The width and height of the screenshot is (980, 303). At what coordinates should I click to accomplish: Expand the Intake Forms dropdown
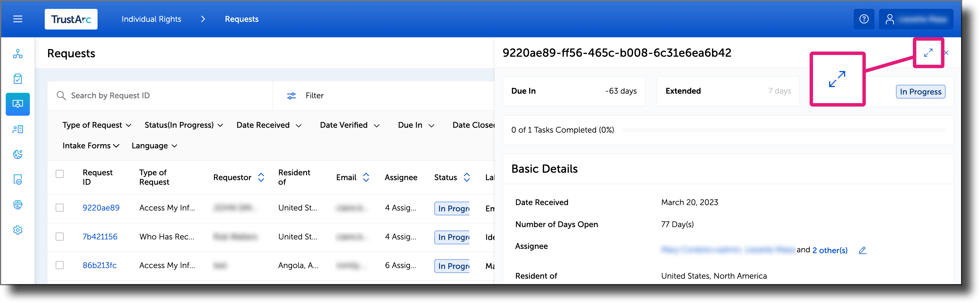click(x=91, y=145)
